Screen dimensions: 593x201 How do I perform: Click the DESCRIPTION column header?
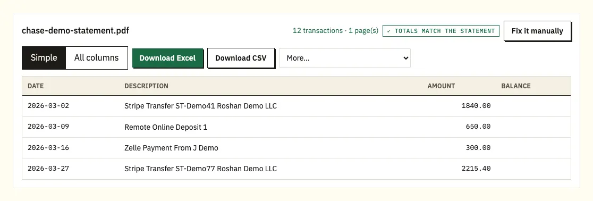[x=146, y=86]
